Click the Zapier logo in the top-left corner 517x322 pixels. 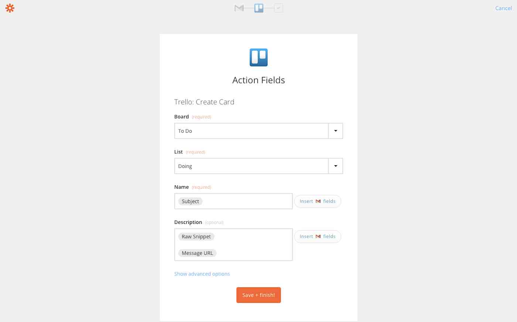click(x=10, y=8)
